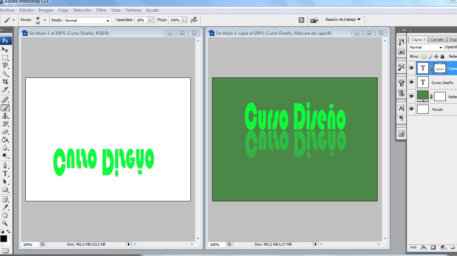Expand the Espacio de trabajo menu
This screenshot has height=256, width=457.
343,20
